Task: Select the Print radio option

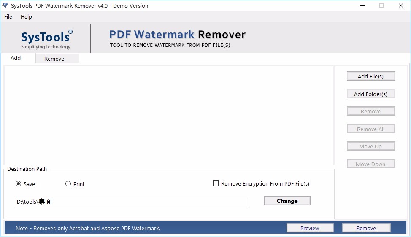Action: tap(68, 184)
